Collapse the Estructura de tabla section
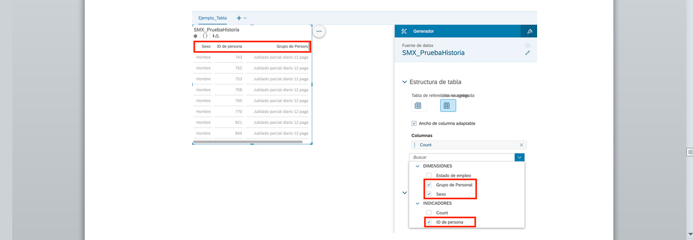The height and width of the screenshot is (240, 693). pyautogui.click(x=405, y=82)
